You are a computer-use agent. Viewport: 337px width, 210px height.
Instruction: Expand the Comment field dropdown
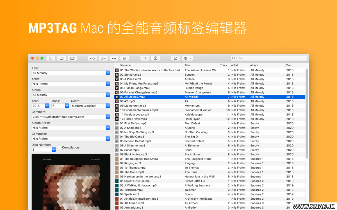(108, 117)
